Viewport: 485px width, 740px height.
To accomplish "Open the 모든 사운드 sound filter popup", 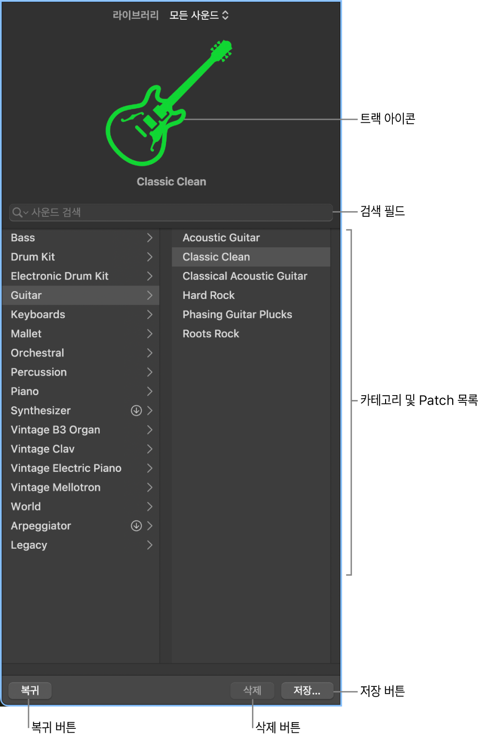I will (199, 15).
